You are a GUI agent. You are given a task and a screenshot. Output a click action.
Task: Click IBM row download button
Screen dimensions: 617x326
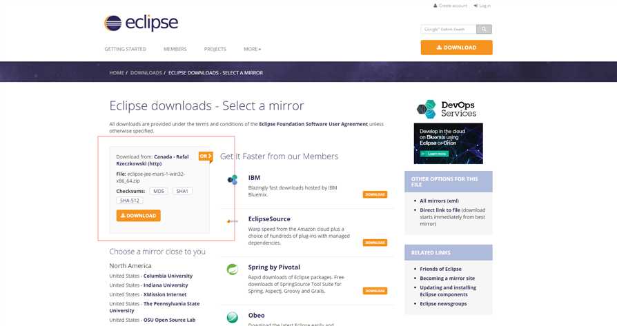(x=375, y=194)
